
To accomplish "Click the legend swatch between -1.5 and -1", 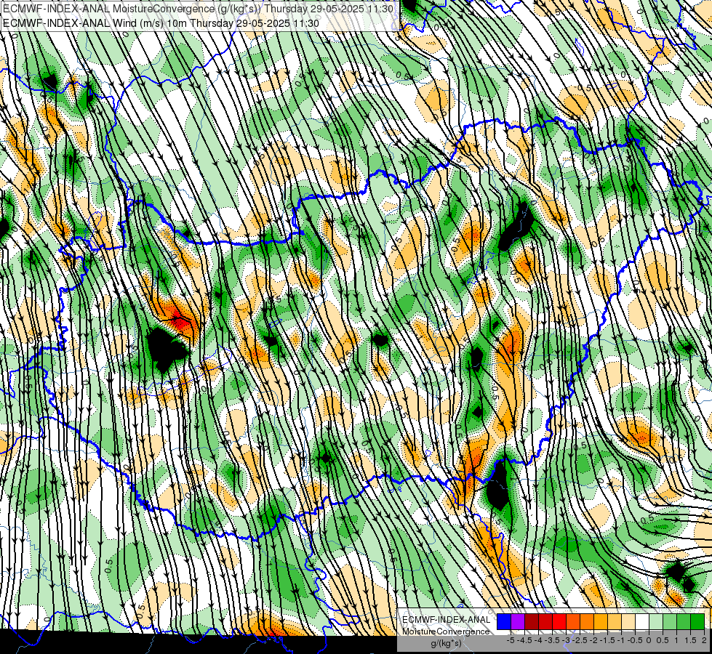I will 615,622.
